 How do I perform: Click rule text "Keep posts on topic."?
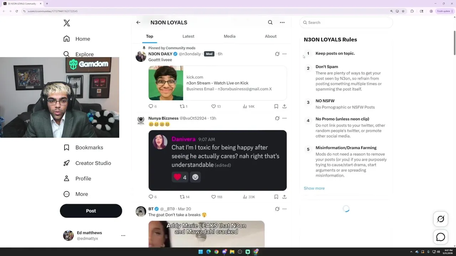click(x=335, y=53)
